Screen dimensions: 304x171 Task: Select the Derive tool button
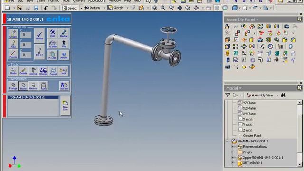(x=33, y=71)
